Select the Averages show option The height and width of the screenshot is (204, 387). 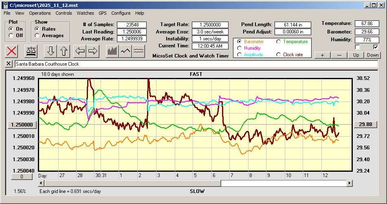tap(37, 35)
